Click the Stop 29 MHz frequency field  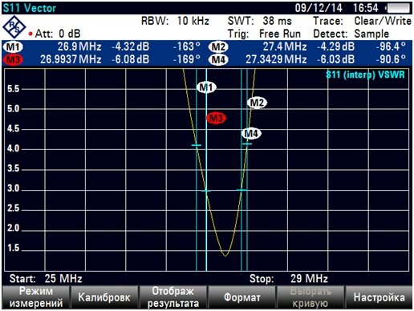pyautogui.click(x=289, y=279)
